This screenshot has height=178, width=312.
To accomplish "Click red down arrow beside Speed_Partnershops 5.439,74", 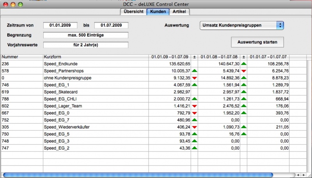I will tap(244, 70).
